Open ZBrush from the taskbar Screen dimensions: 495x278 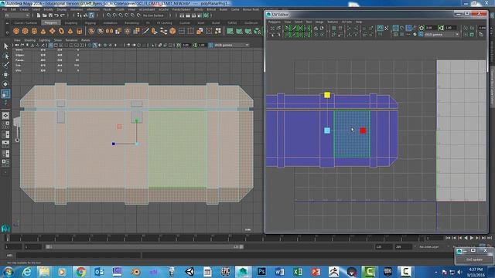tap(333, 271)
